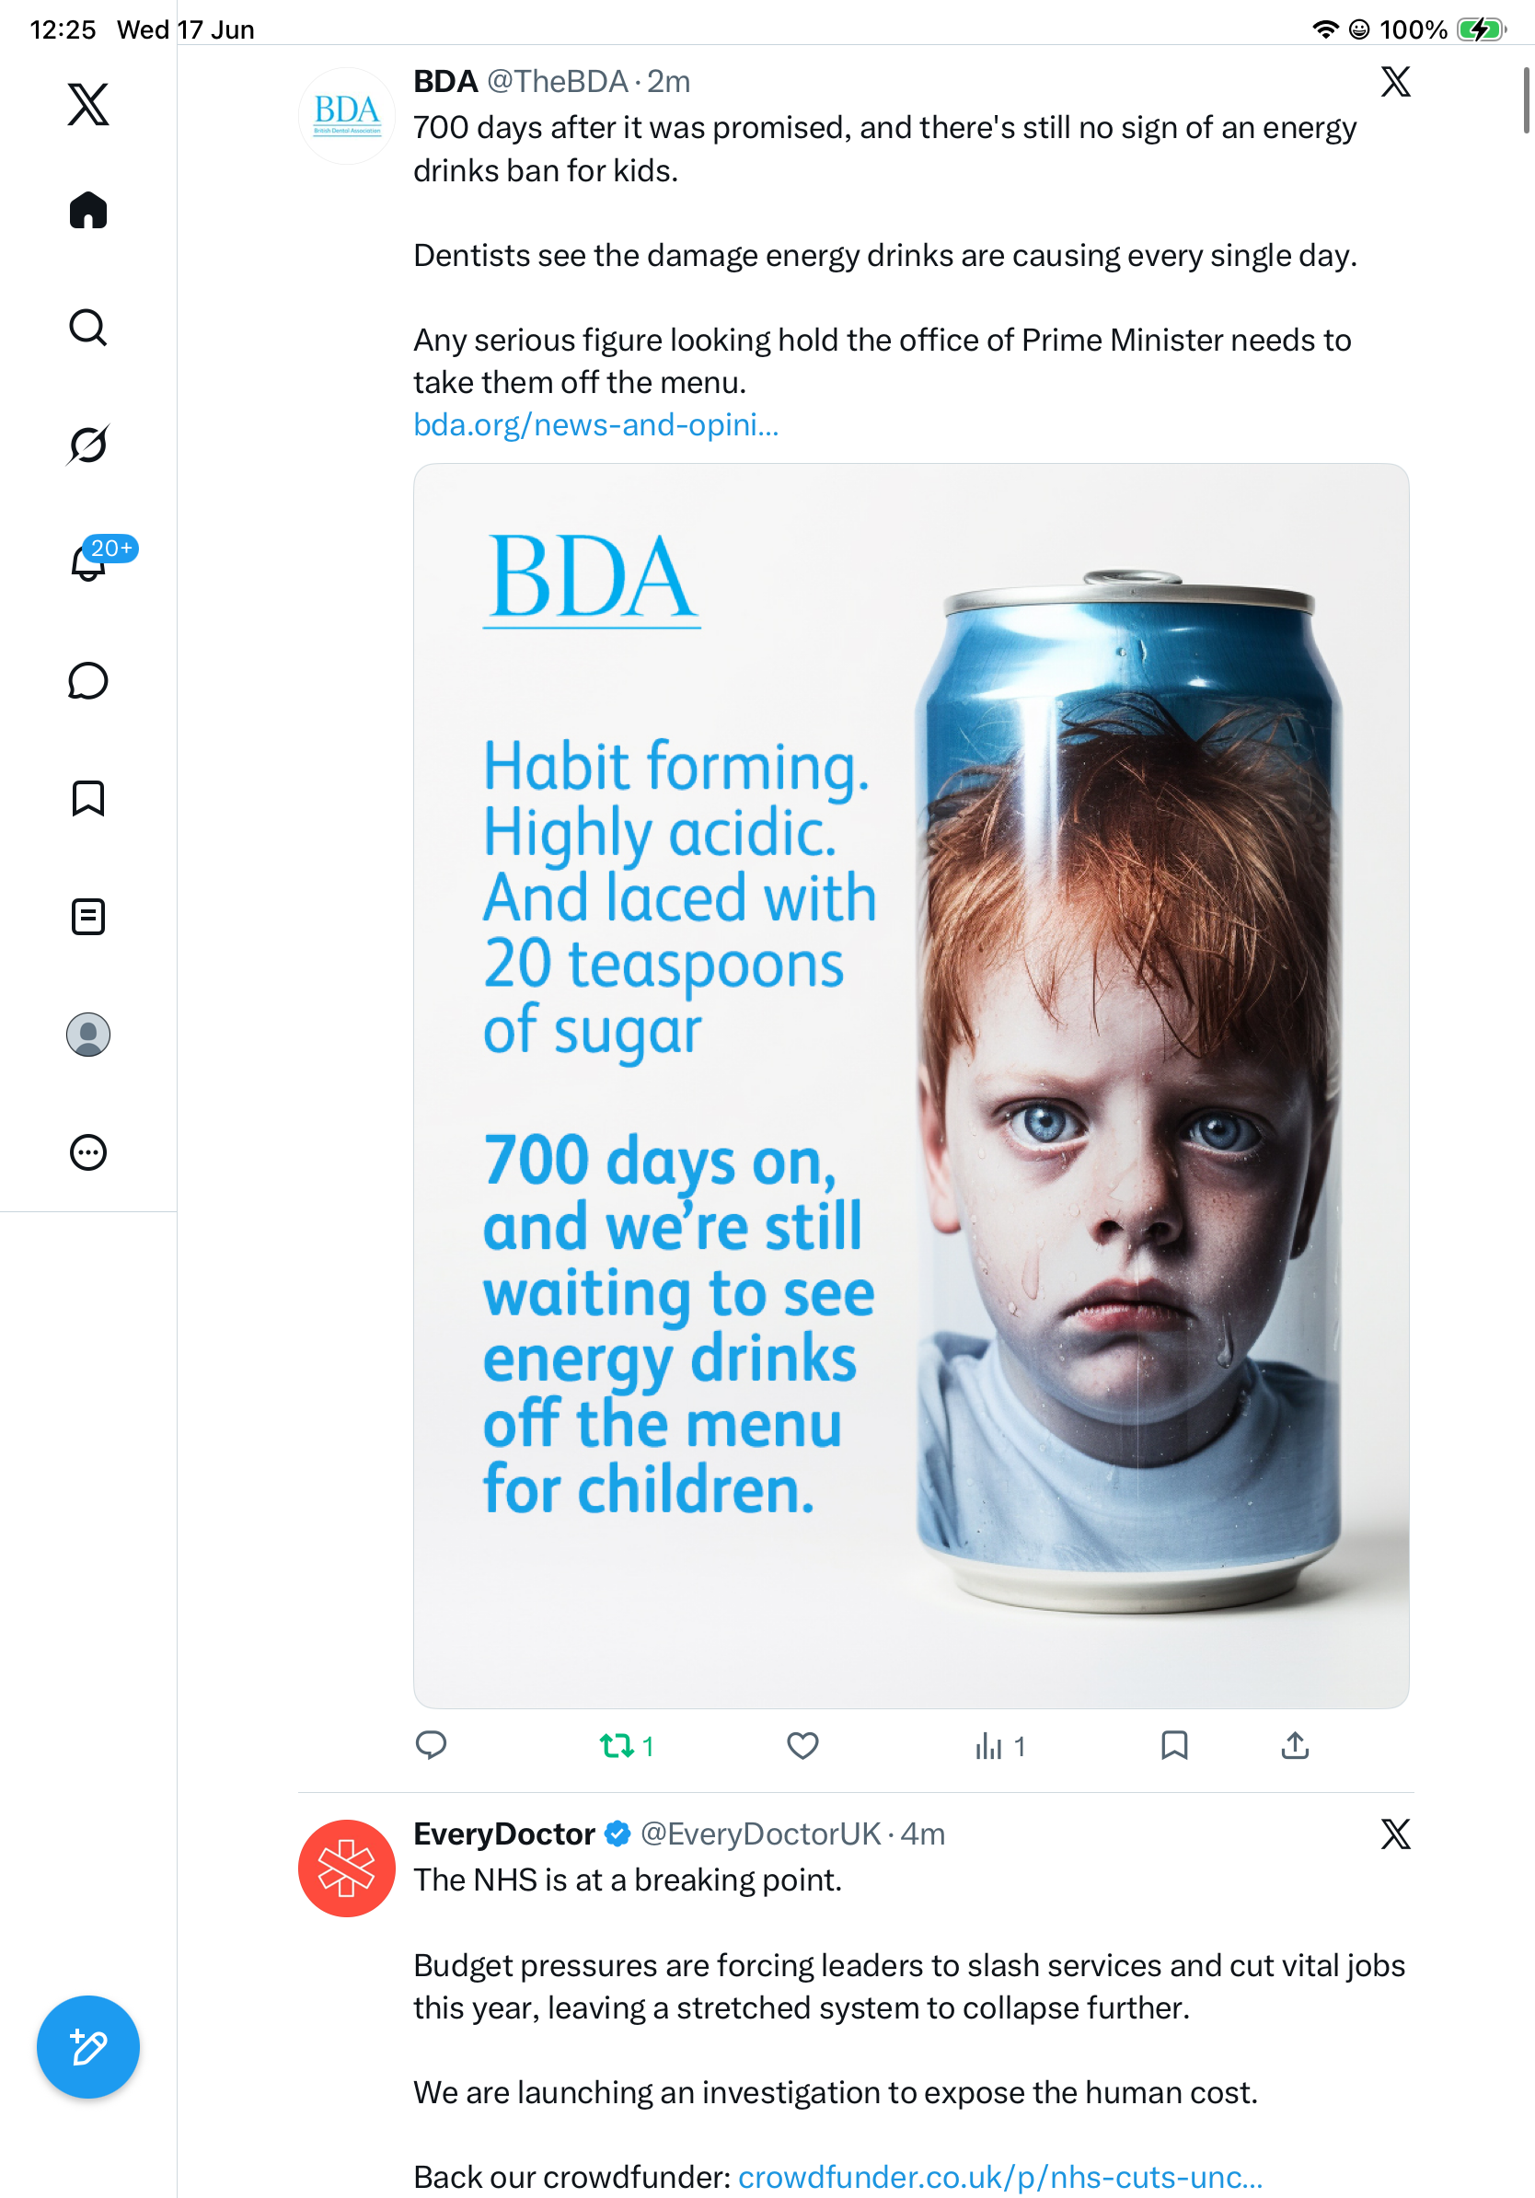Open Lists icon in sidebar
Screen dimensions: 1535x2198
click(x=88, y=916)
